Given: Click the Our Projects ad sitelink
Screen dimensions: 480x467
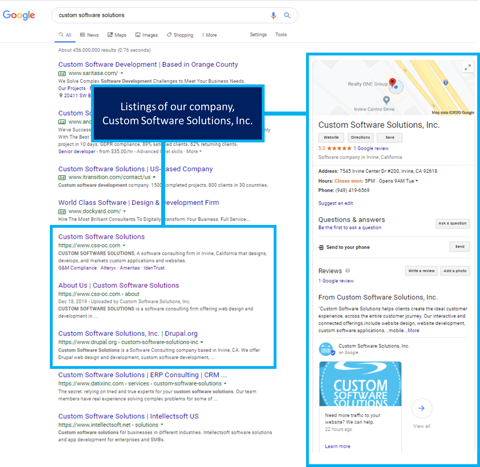Looking at the screenshot, I should [72, 88].
